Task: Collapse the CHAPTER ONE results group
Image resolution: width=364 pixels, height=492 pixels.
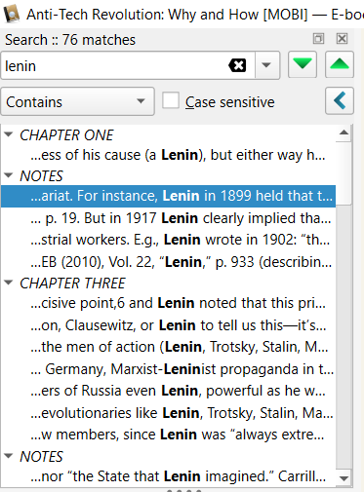Action: pos(9,134)
